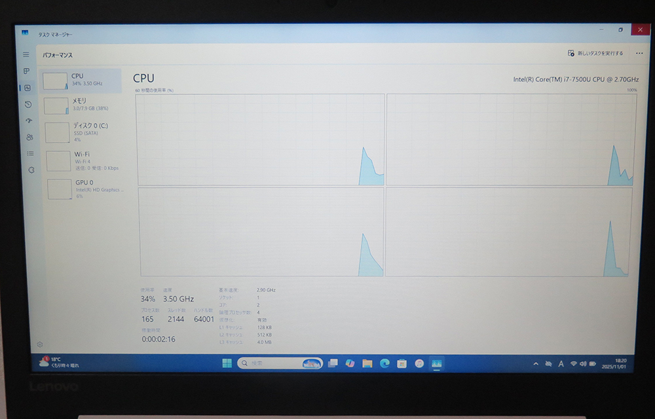Expand the navigation pane with the hamburger menu
Screen dimensions: 655x419
(26, 54)
